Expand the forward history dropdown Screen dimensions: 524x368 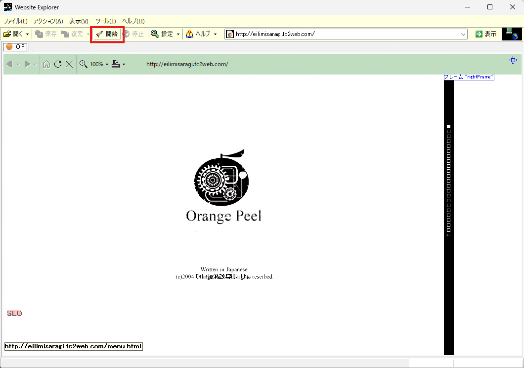[x=35, y=64]
